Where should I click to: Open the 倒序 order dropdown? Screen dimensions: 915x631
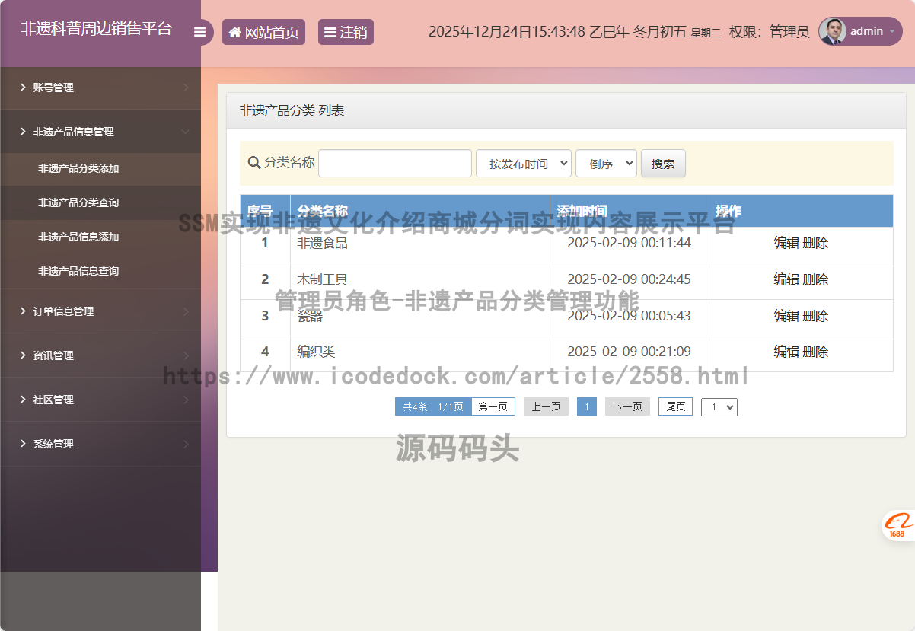[x=606, y=163]
